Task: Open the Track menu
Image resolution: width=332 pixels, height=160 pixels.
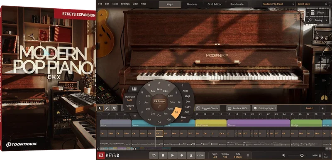Action: click(x=115, y=4)
